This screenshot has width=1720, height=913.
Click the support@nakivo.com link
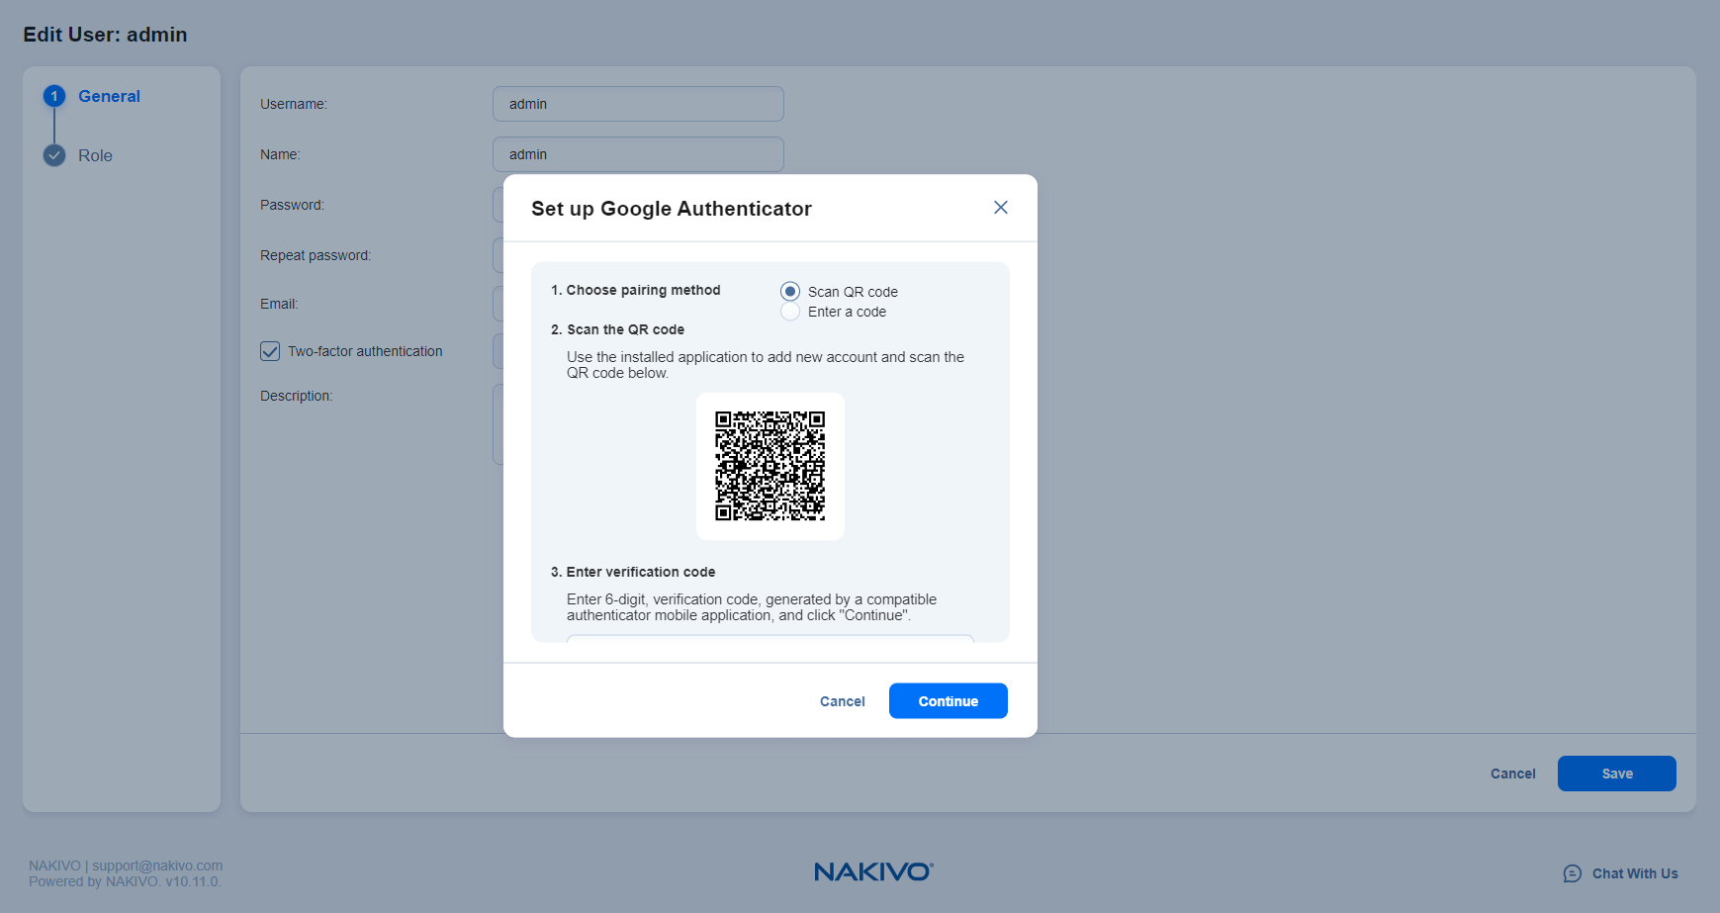pos(157,866)
